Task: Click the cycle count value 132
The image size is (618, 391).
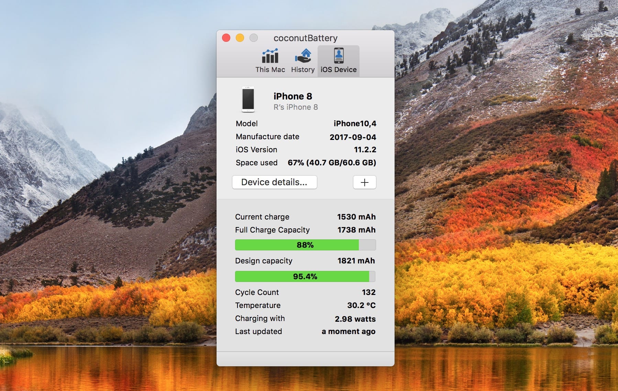Action: [368, 292]
